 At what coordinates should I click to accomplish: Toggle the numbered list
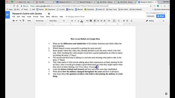tap(114, 21)
